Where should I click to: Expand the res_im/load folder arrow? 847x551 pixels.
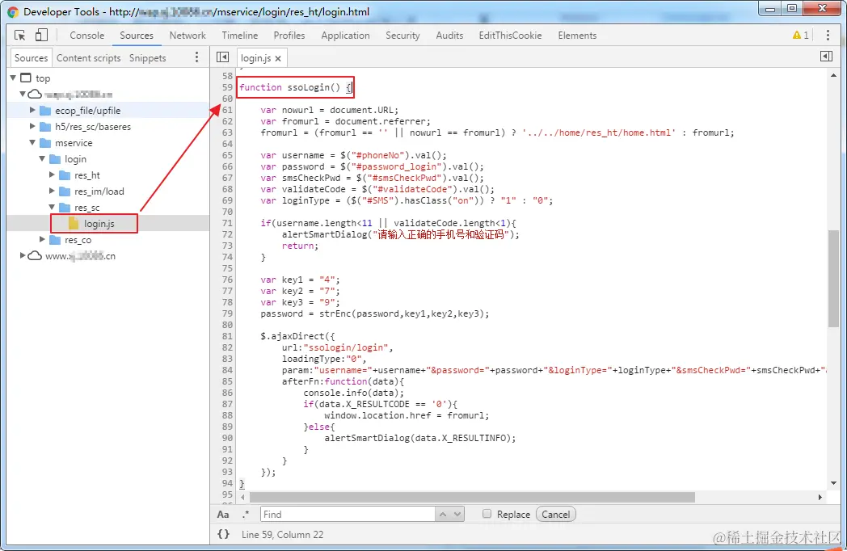(52, 191)
